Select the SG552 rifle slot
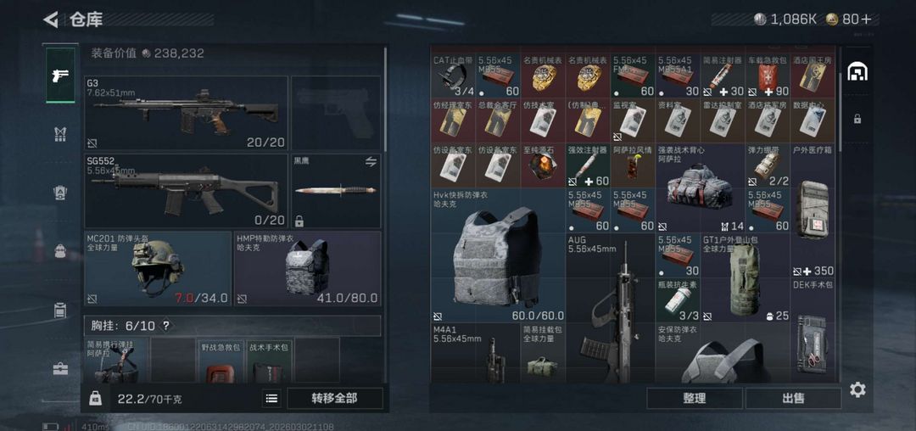This screenshot has height=431, width=916. point(187,191)
